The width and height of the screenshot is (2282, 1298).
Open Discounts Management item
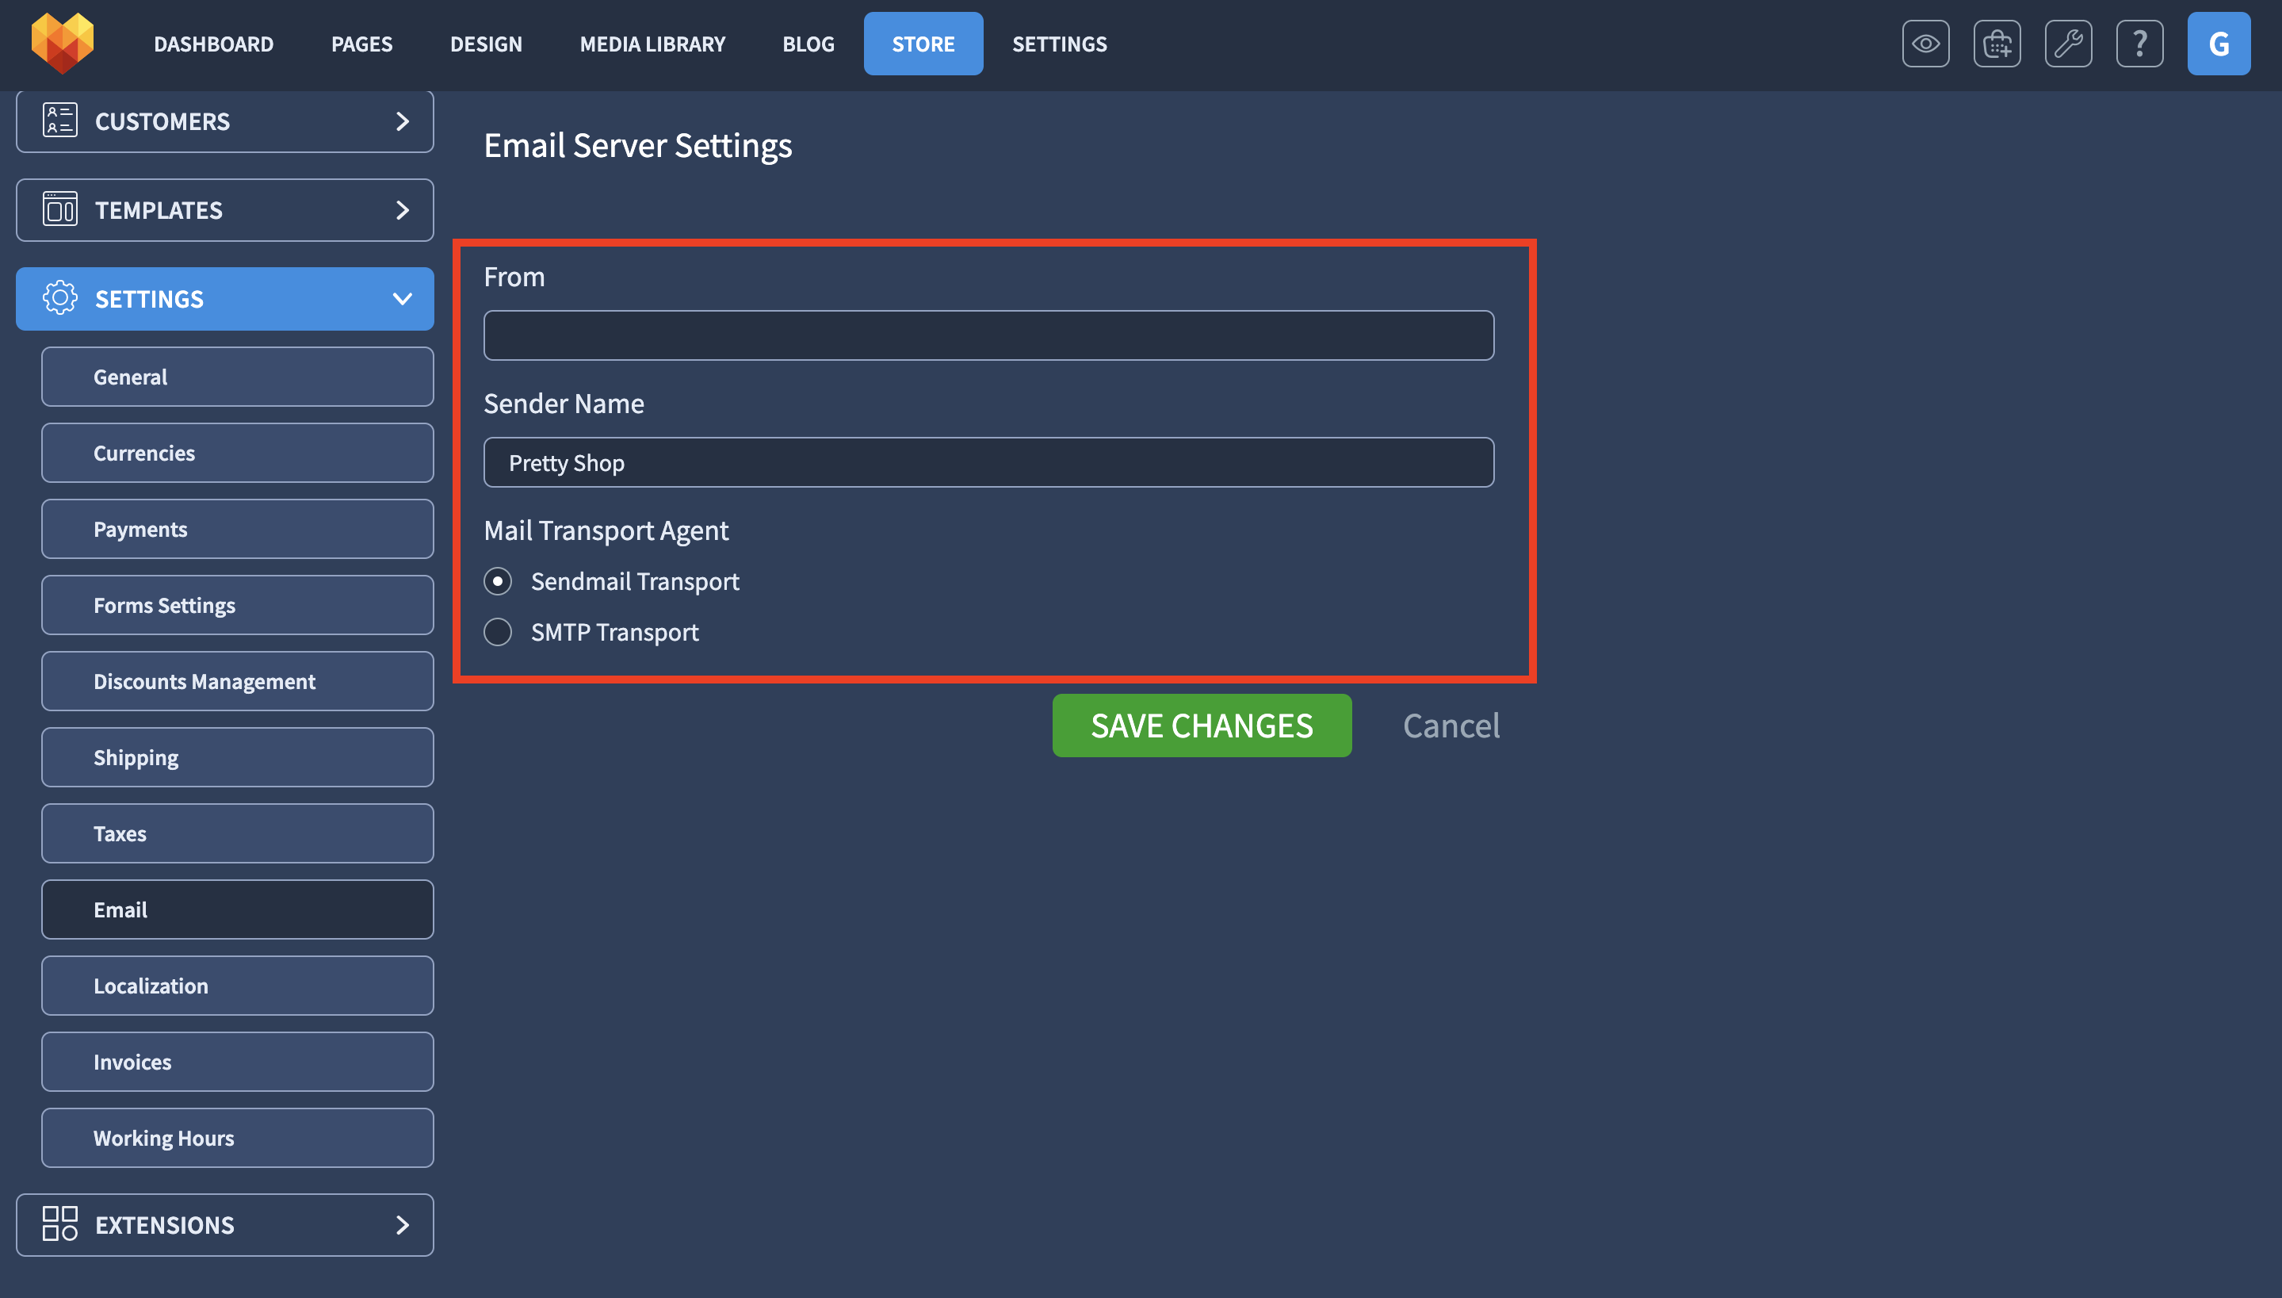point(237,681)
